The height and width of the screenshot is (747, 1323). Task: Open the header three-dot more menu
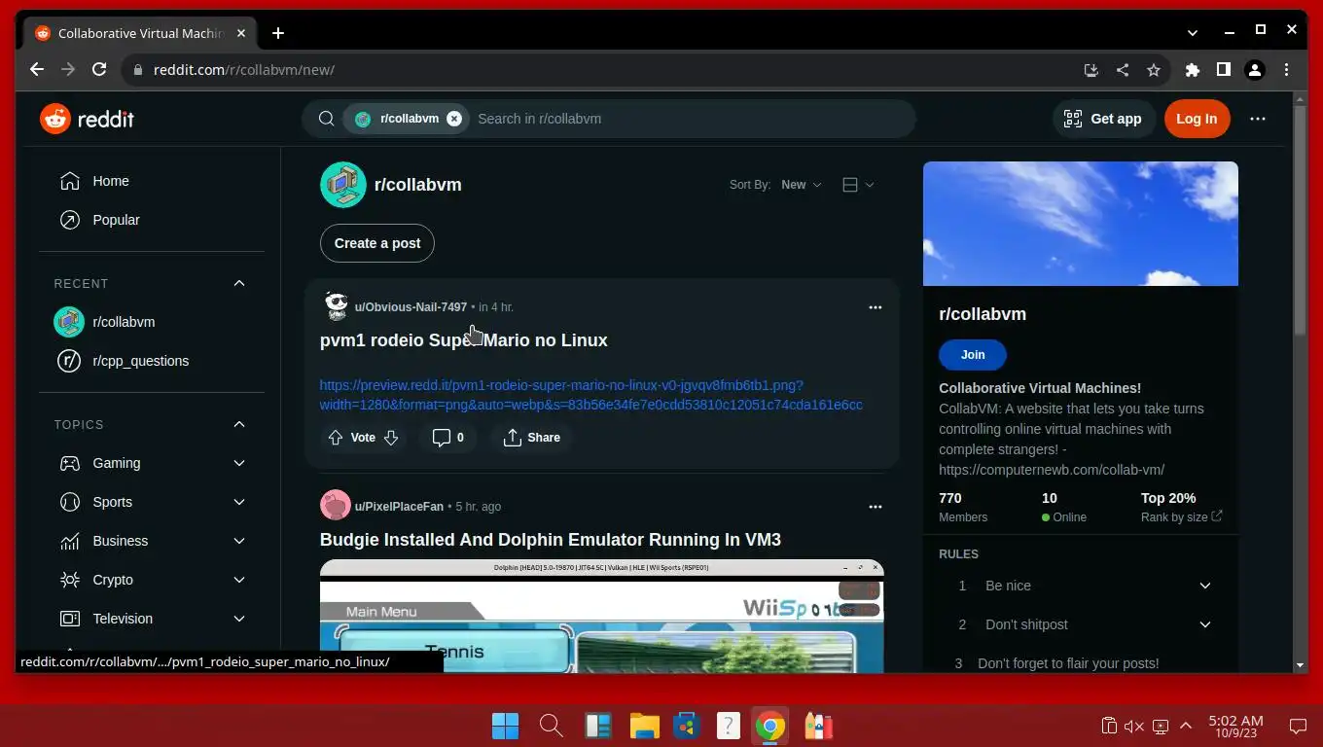tap(1258, 119)
